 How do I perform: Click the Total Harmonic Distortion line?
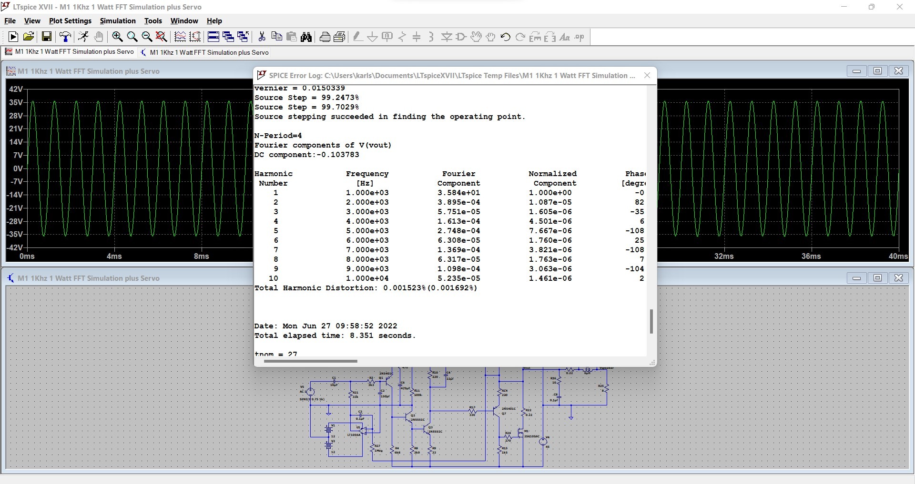(x=366, y=288)
